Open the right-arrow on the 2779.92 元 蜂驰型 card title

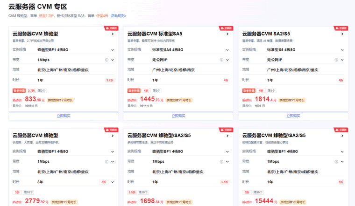click(113, 136)
